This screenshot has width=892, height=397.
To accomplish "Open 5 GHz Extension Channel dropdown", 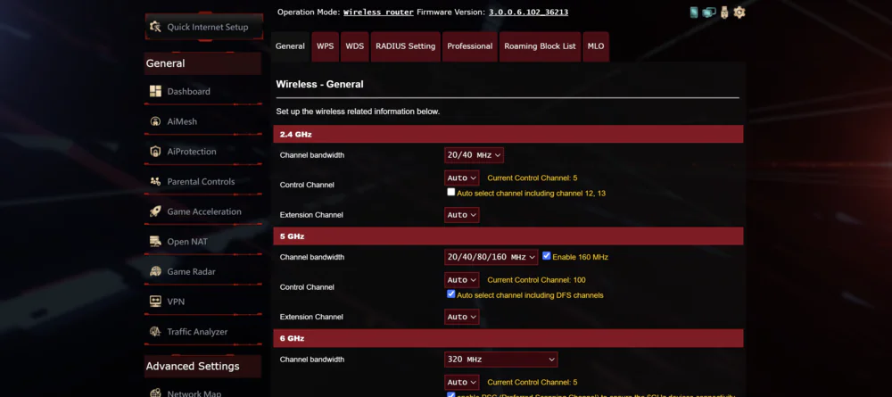I will click(x=461, y=317).
